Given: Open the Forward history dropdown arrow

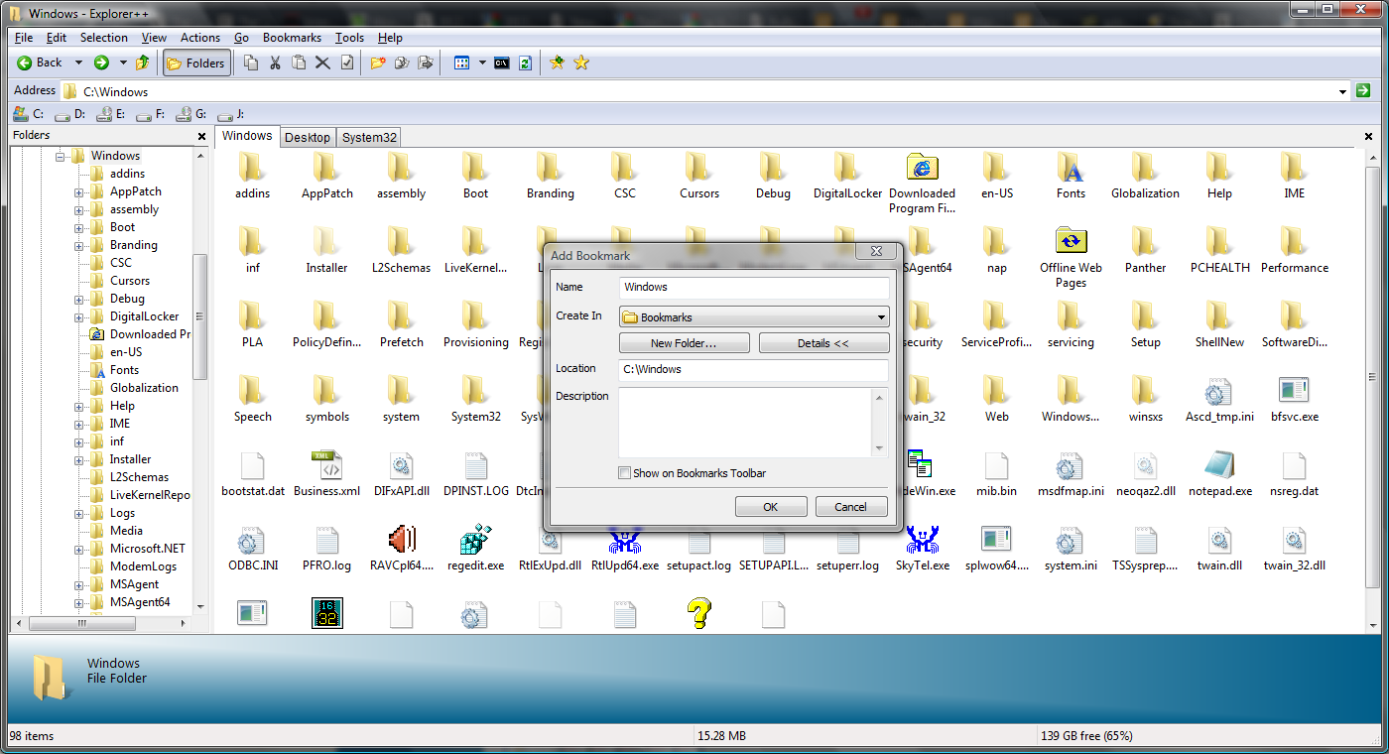Looking at the screenshot, I should [123, 63].
